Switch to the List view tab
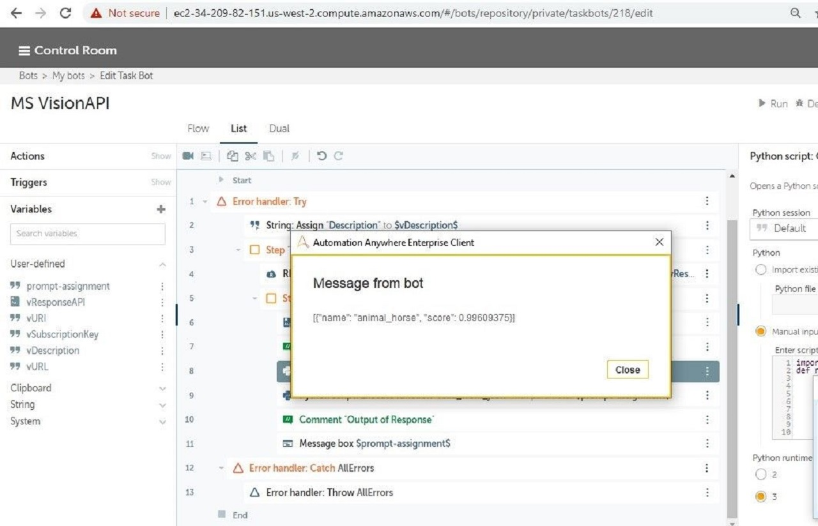The width and height of the screenshot is (818, 526). tap(238, 128)
